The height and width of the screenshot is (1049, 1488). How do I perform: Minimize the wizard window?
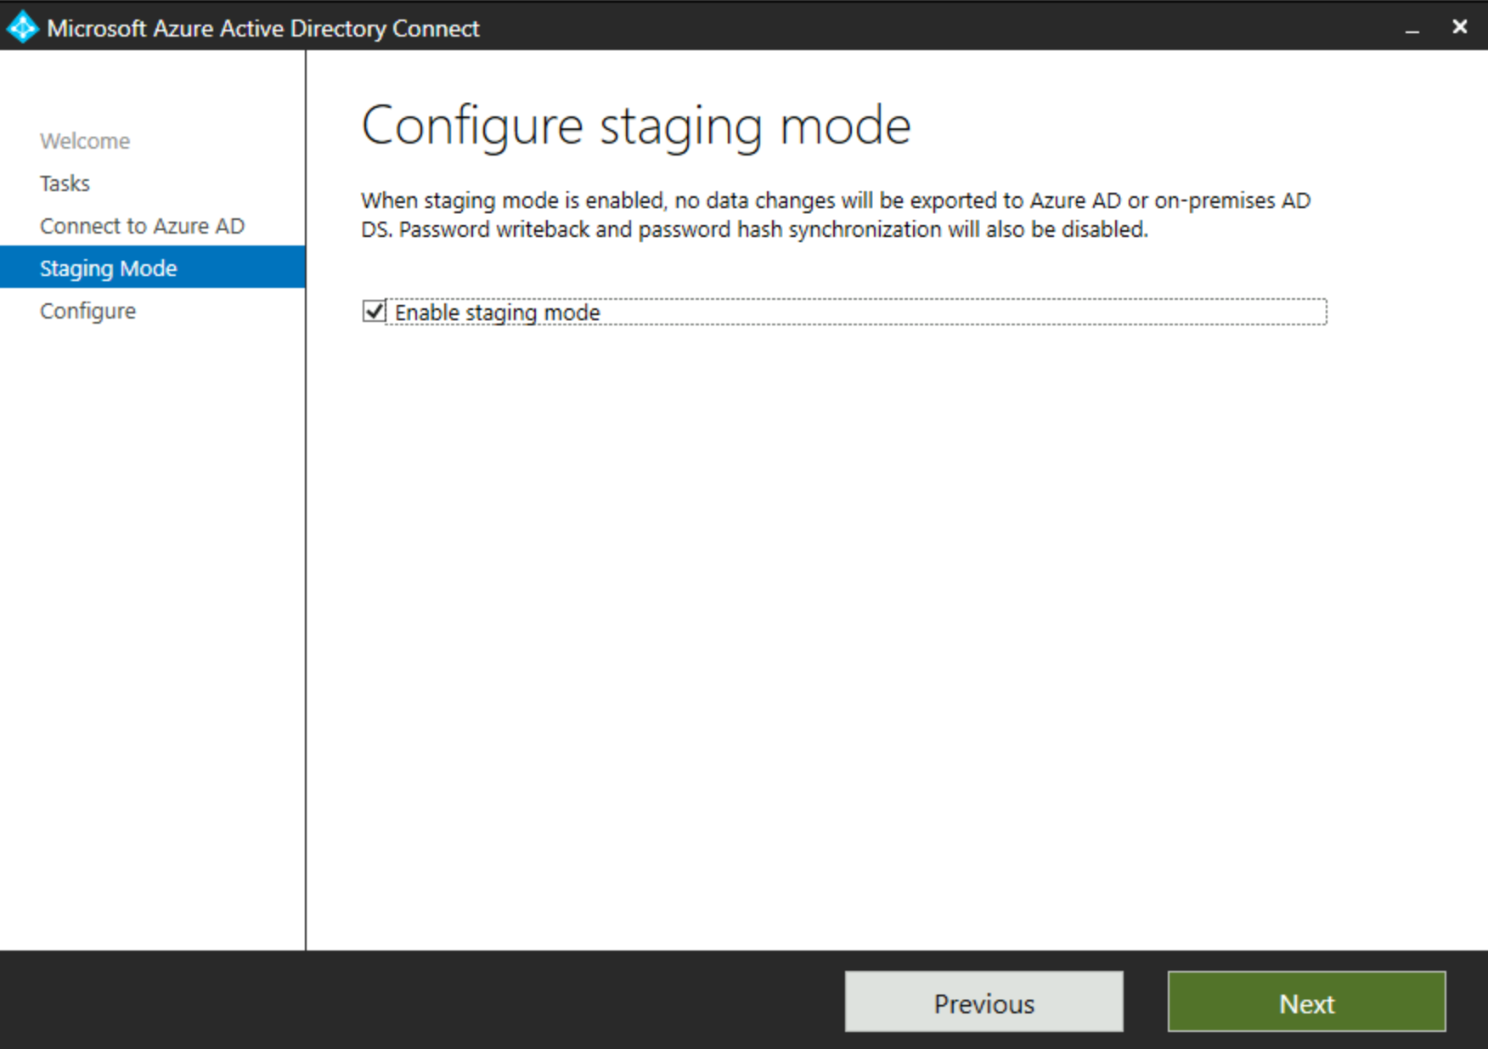point(1412,27)
